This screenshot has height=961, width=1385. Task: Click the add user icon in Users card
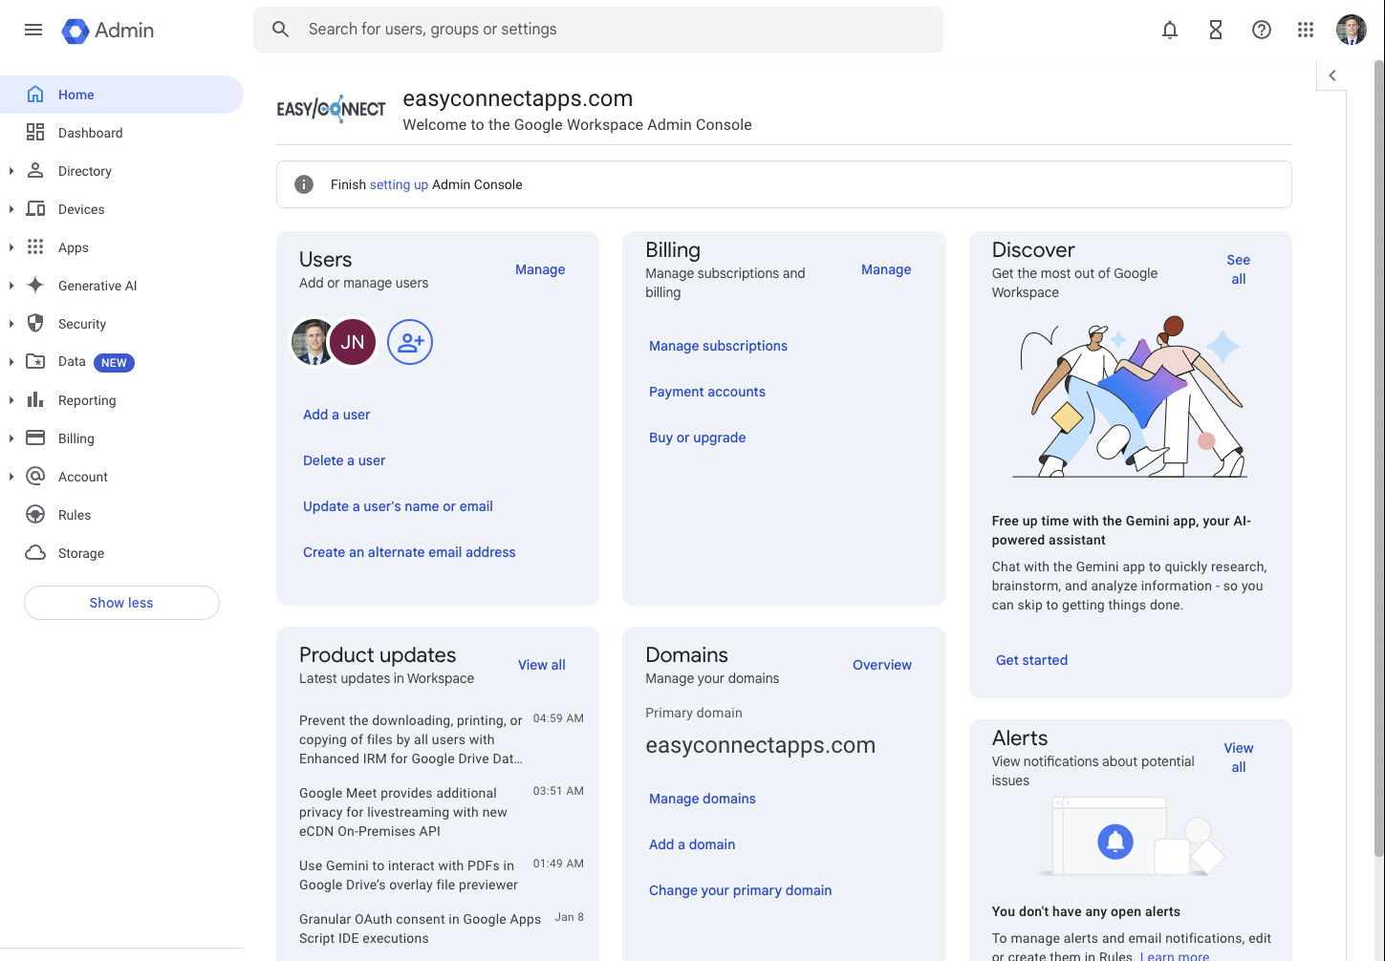[x=410, y=342]
